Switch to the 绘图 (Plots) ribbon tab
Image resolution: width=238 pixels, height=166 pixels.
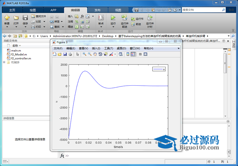click(33, 10)
